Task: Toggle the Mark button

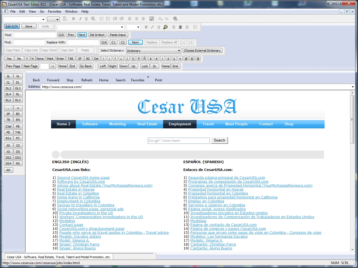Action: point(50,59)
